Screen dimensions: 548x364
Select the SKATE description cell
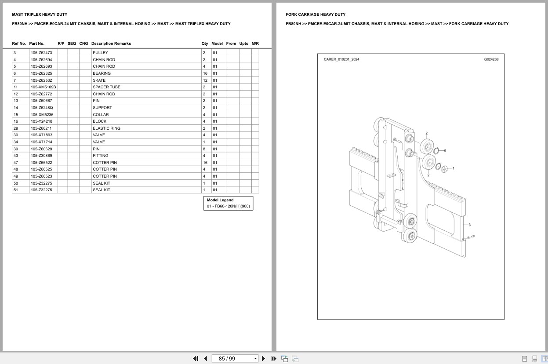click(146, 80)
